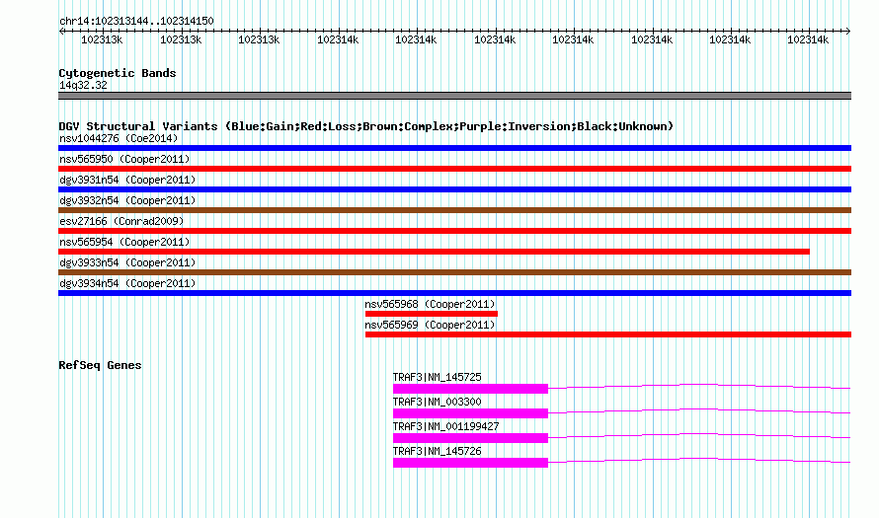Click the magenta exon block of NM_145726
Viewport: 879px width, 518px height.
[470, 463]
